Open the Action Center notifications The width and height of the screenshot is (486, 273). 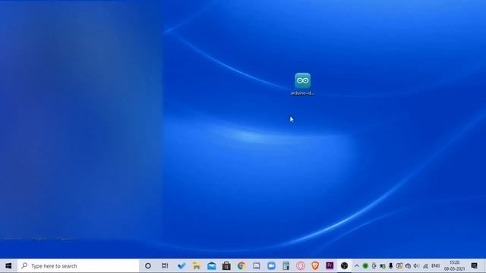click(x=474, y=265)
